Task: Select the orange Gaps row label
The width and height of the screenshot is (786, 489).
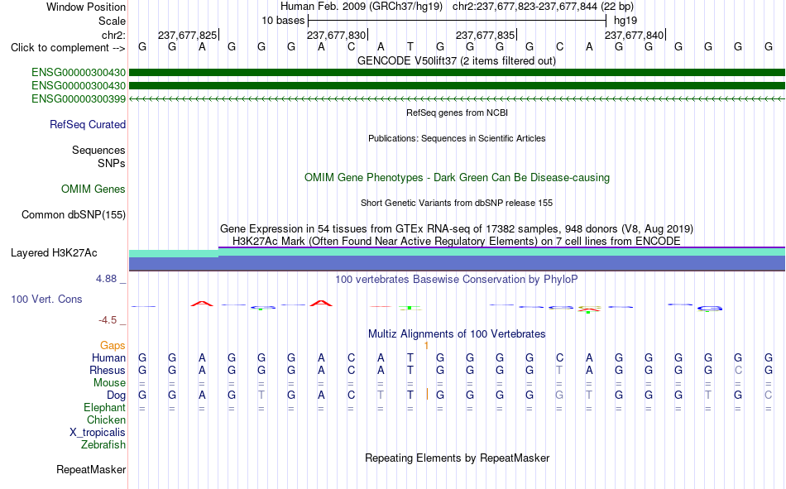Action: click(113, 345)
